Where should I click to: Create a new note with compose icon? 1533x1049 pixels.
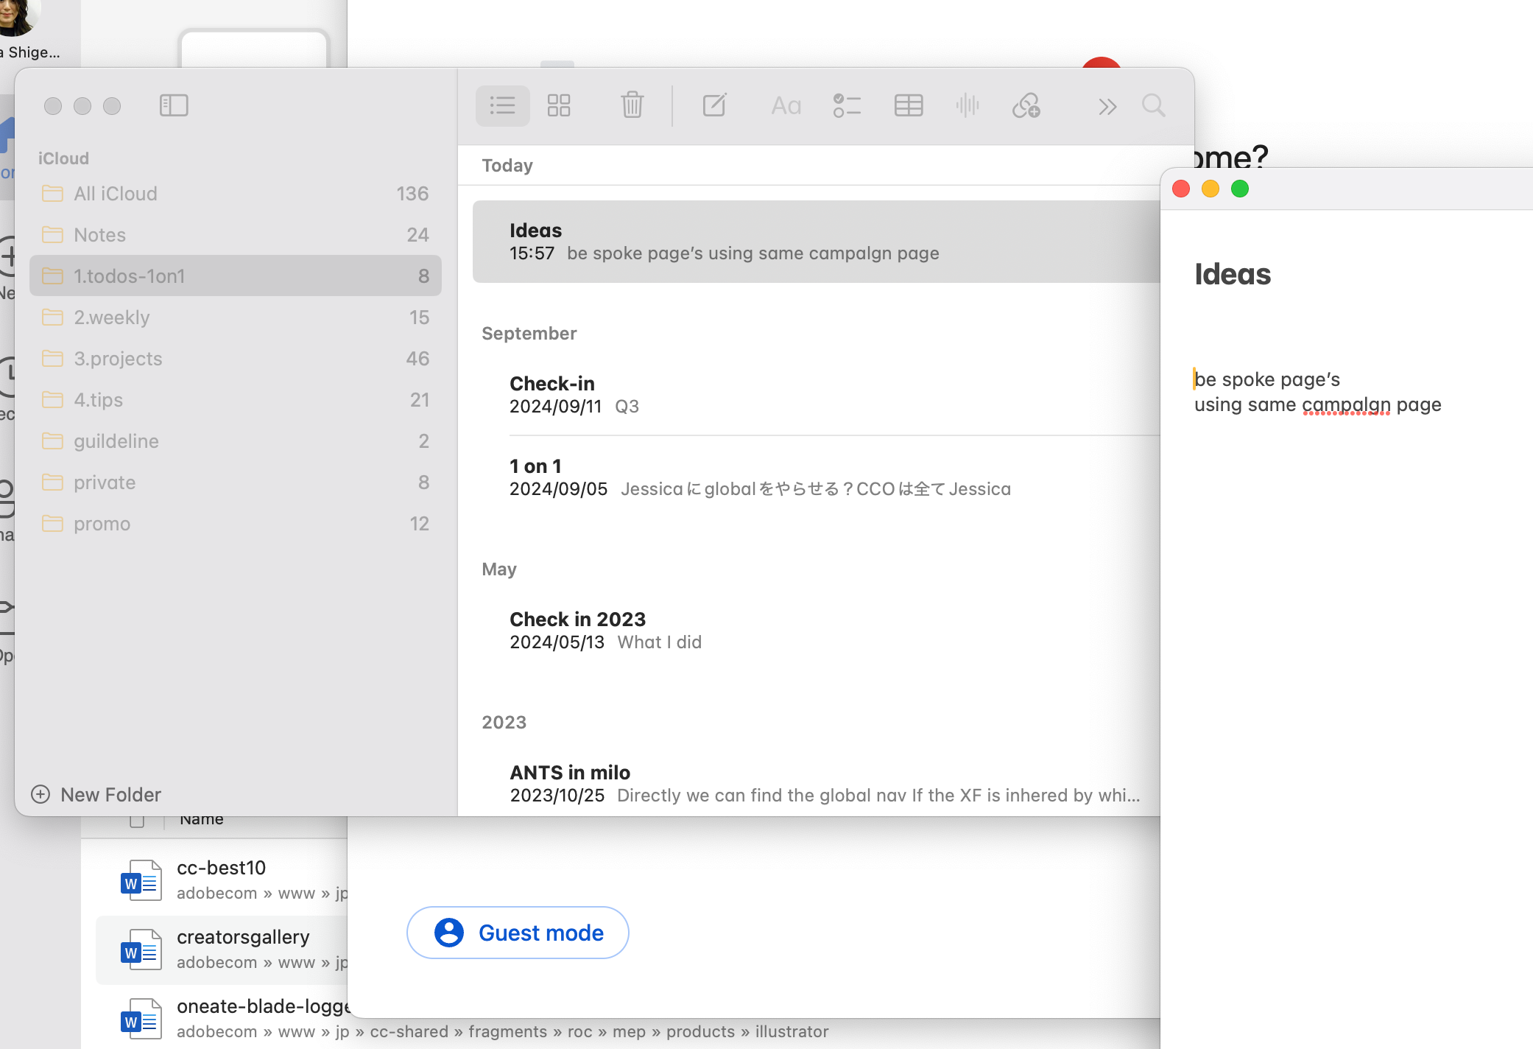pyautogui.click(x=714, y=105)
